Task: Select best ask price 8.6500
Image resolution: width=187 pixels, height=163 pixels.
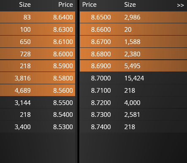Action: [101, 17]
